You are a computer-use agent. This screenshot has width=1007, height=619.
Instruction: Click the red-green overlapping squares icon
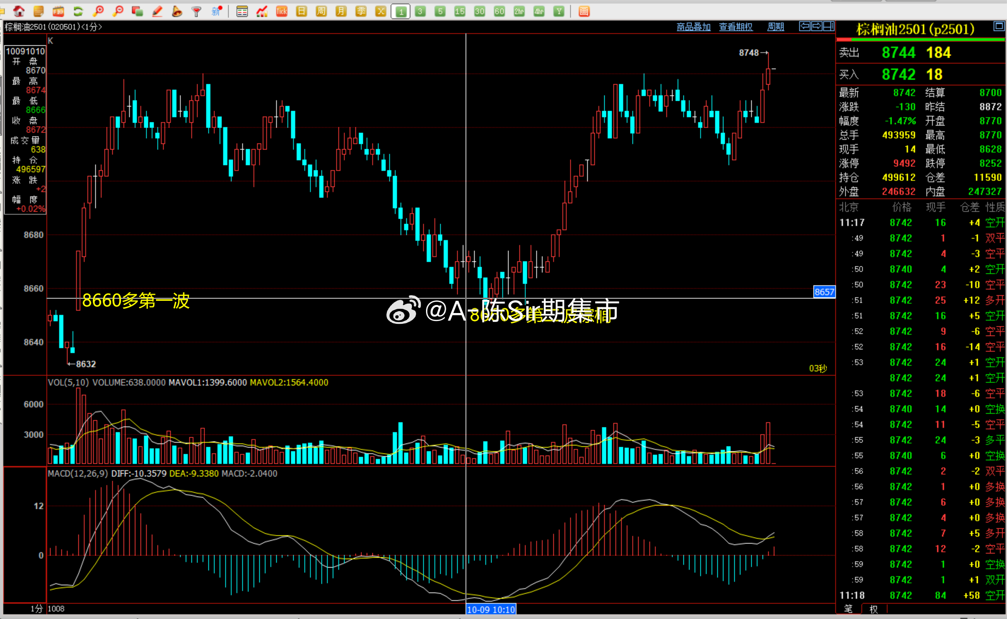coord(138,11)
